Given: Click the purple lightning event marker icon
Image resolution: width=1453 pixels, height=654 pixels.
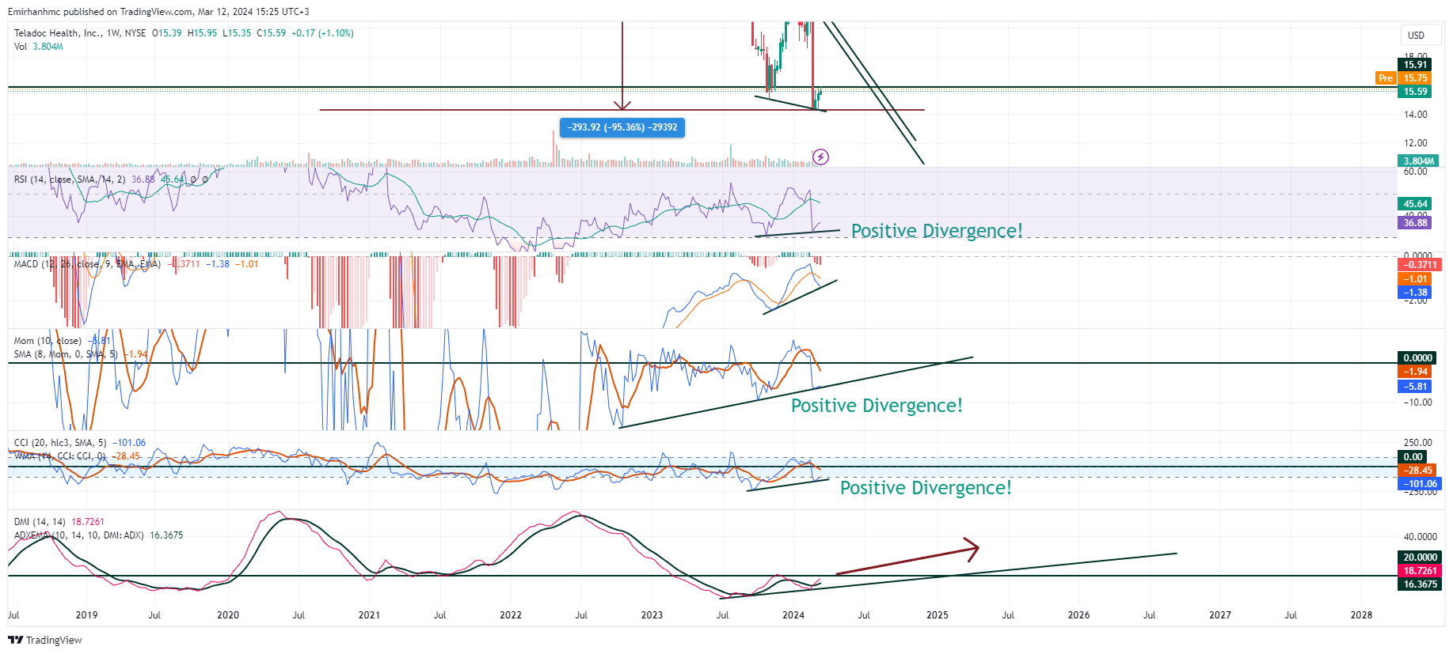Looking at the screenshot, I should pos(820,157).
